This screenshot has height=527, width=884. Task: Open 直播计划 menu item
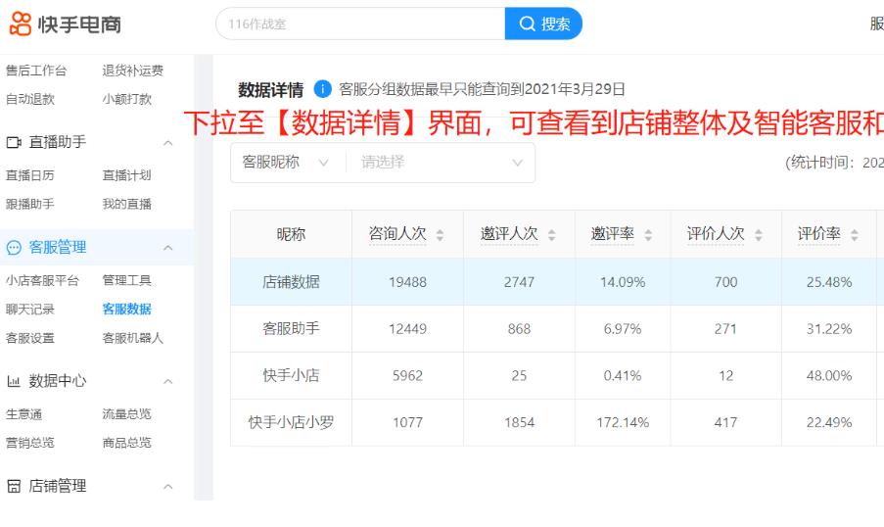pyautogui.click(x=127, y=175)
